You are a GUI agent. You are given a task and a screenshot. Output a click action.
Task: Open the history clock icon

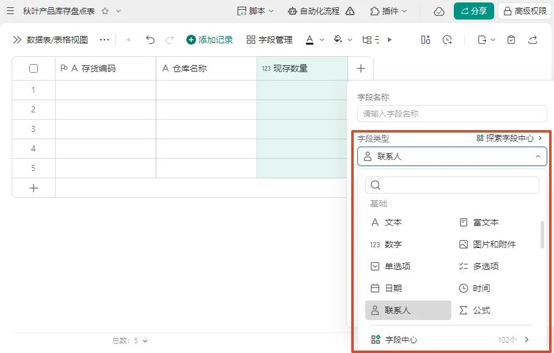pyautogui.click(x=447, y=40)
